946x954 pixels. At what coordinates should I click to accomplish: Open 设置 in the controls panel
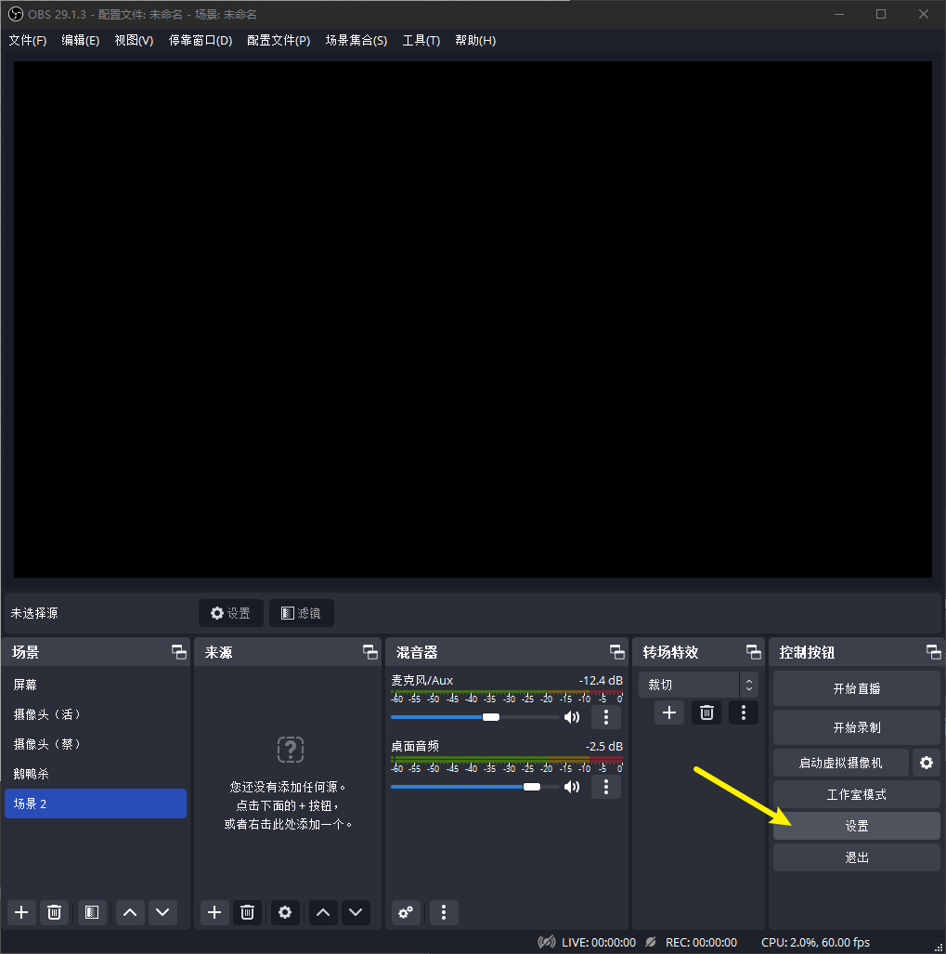coord(857,826)
